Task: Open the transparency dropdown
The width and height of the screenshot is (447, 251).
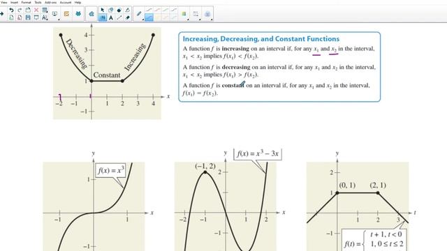Action: click(x=207, y=14)
